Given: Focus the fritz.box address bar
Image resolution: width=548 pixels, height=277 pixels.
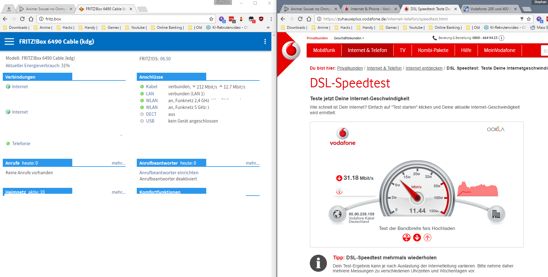Looking at the screenshot, I should (126, 19).
